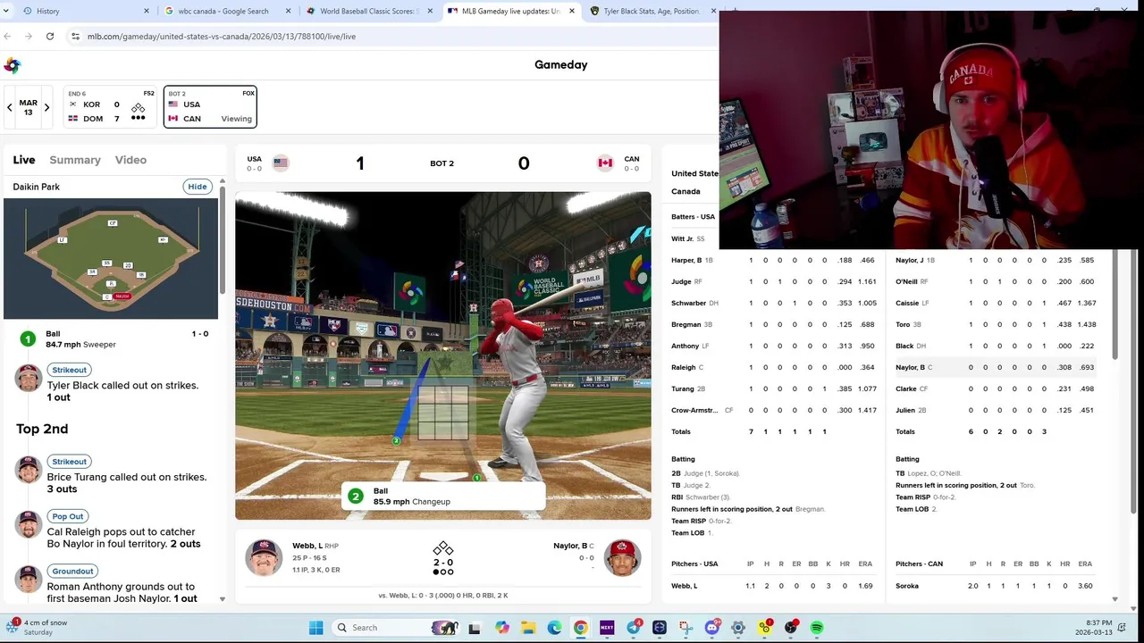1144x643 pixels.
Task: Click Tyler Black's strikeout play headshot
Action: tap(28, 379)
